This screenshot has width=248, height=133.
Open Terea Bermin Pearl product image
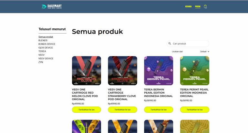click(158, 71)
